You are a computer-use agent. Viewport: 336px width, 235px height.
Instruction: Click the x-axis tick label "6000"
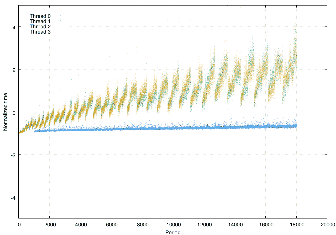click(111, 225)
